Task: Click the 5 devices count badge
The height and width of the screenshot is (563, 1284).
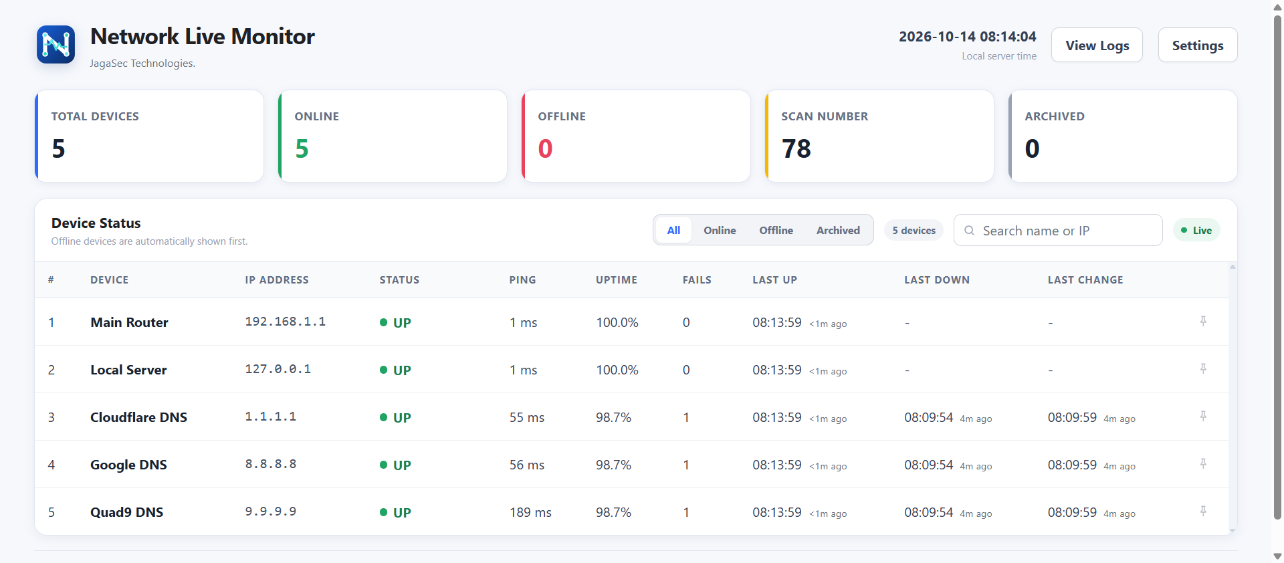Action: [x=914, y=230]
